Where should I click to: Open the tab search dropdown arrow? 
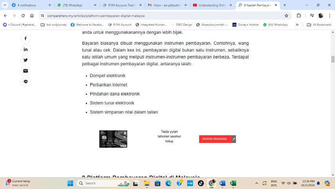[x=5, y=5]
